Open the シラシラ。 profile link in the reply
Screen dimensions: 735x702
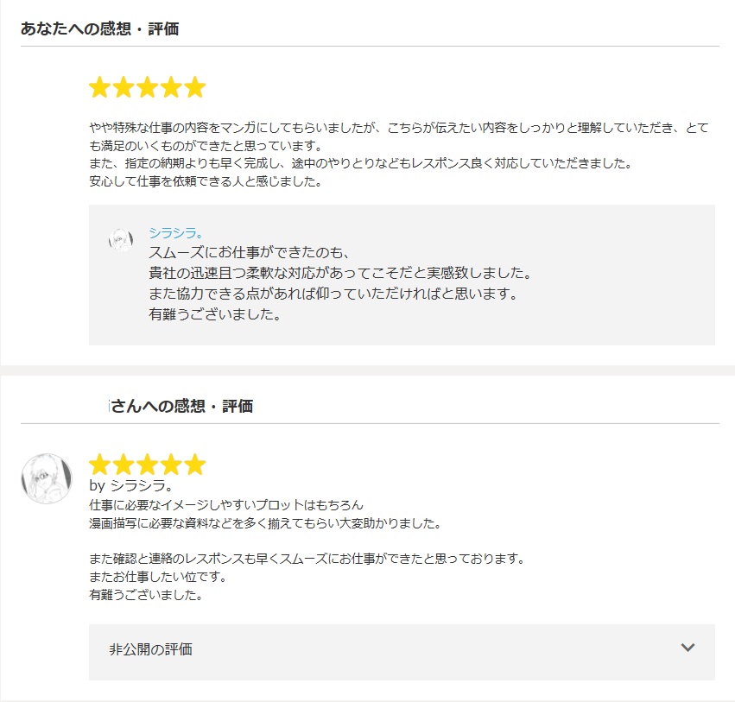[175, 233]
